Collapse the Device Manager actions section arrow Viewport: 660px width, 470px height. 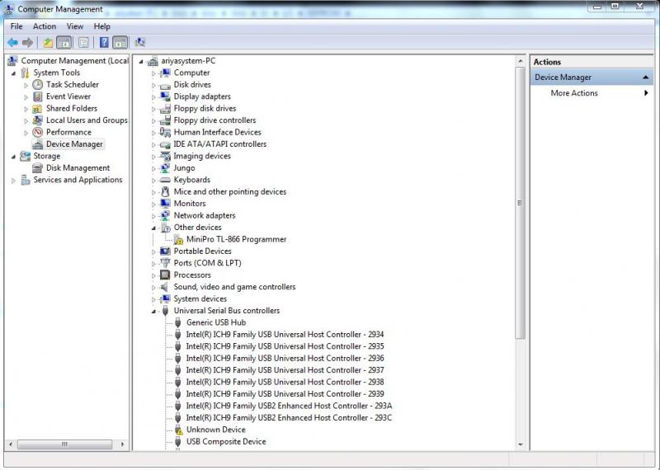click(x=645, y=78)
